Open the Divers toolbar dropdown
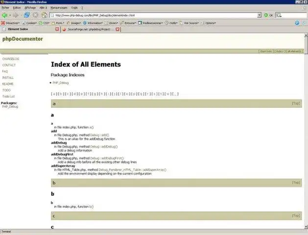The width and height of the screenshot is (308, 235). (x=111, y=23)
